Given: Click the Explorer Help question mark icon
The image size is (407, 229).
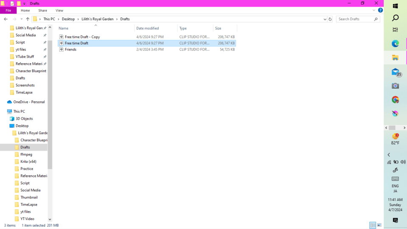Looking at the screenshot, I should tap(380, 10).
